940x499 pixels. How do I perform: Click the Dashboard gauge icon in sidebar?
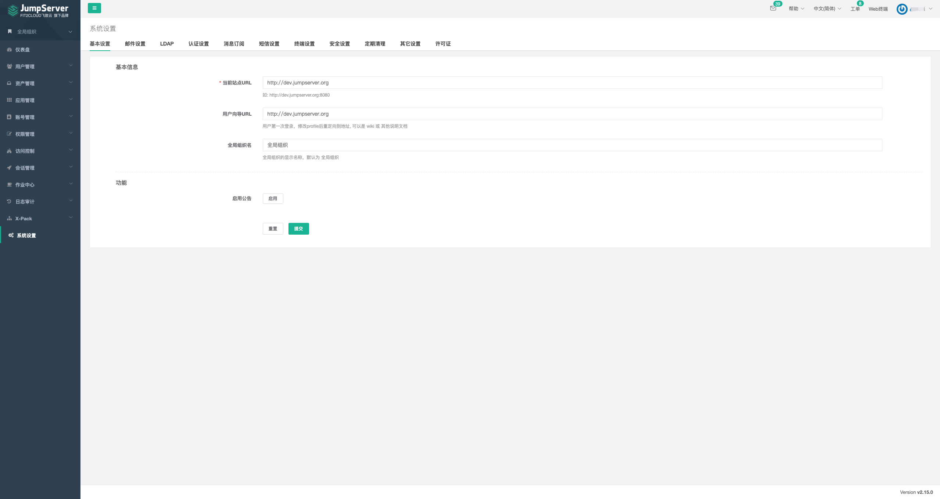(x=10, y=50)
